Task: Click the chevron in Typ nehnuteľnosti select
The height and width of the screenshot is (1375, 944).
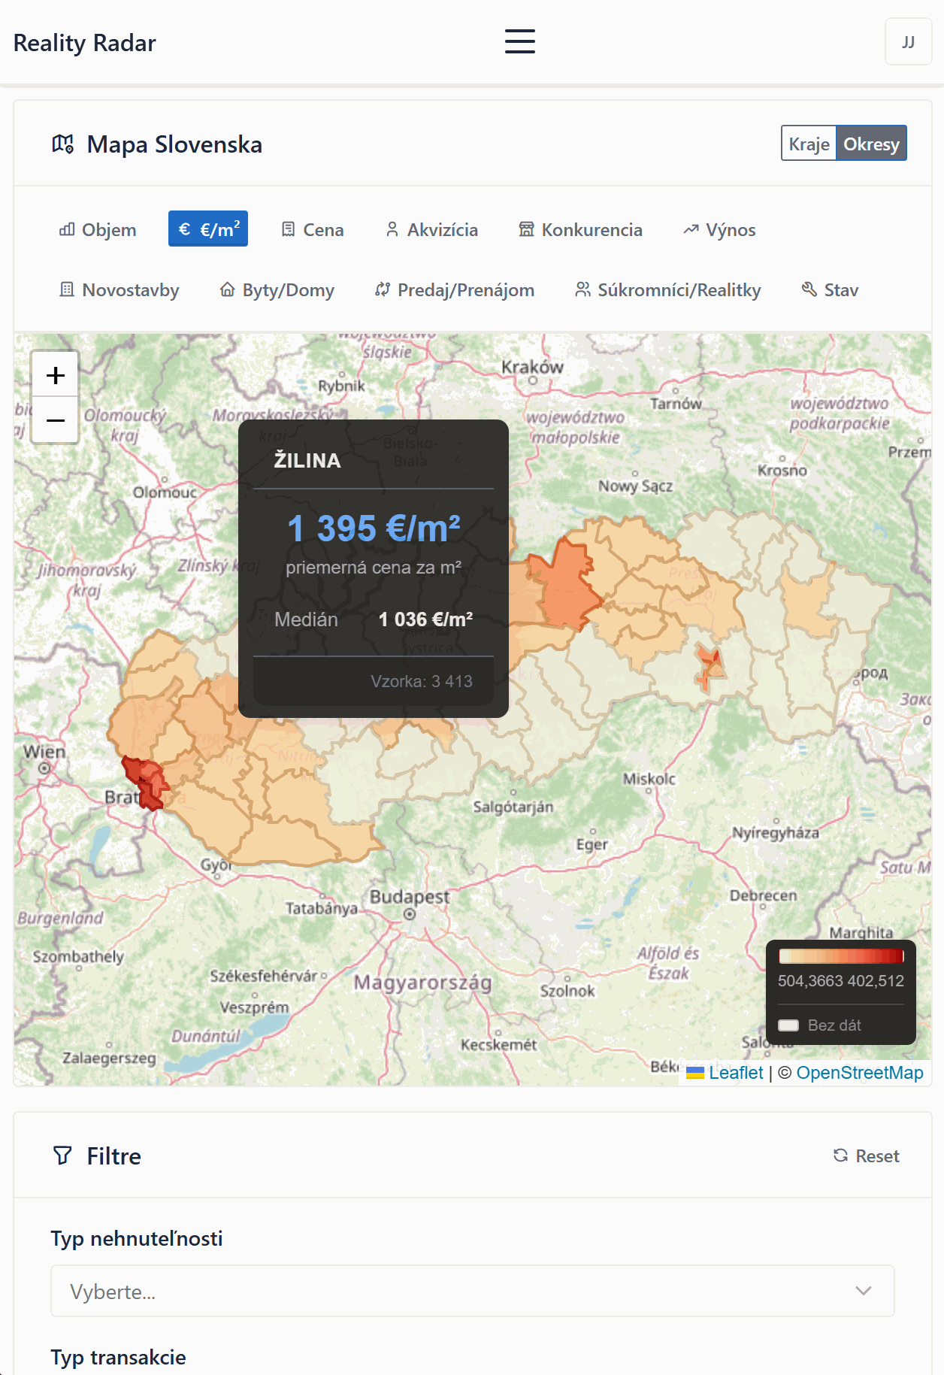Action: point(864,1291)
